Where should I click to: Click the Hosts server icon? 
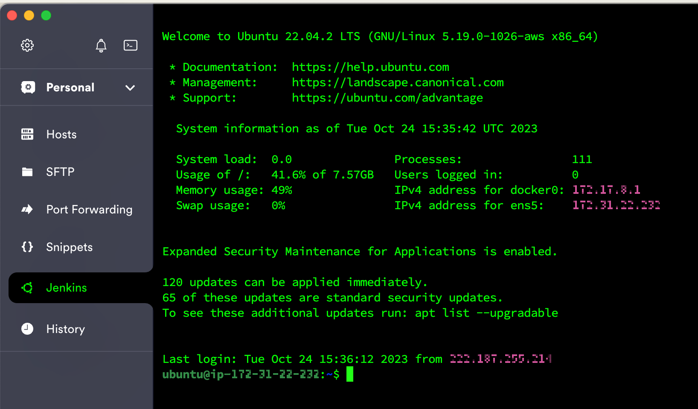[x=27, y=134]
